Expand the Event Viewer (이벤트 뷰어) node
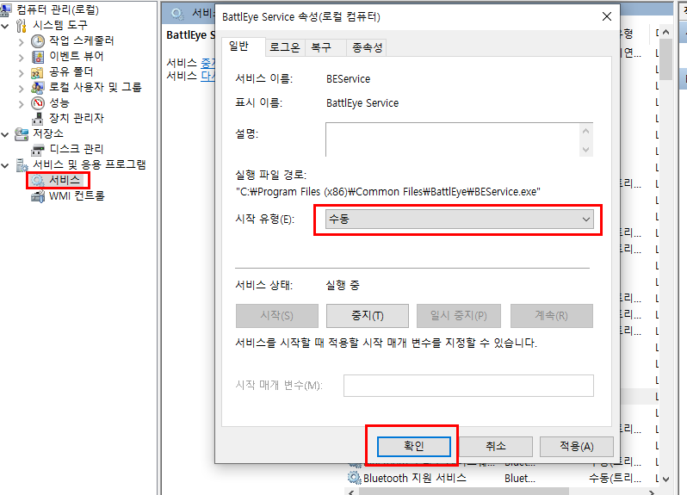Screen dimensions: 687x495 tap(22, 58)
